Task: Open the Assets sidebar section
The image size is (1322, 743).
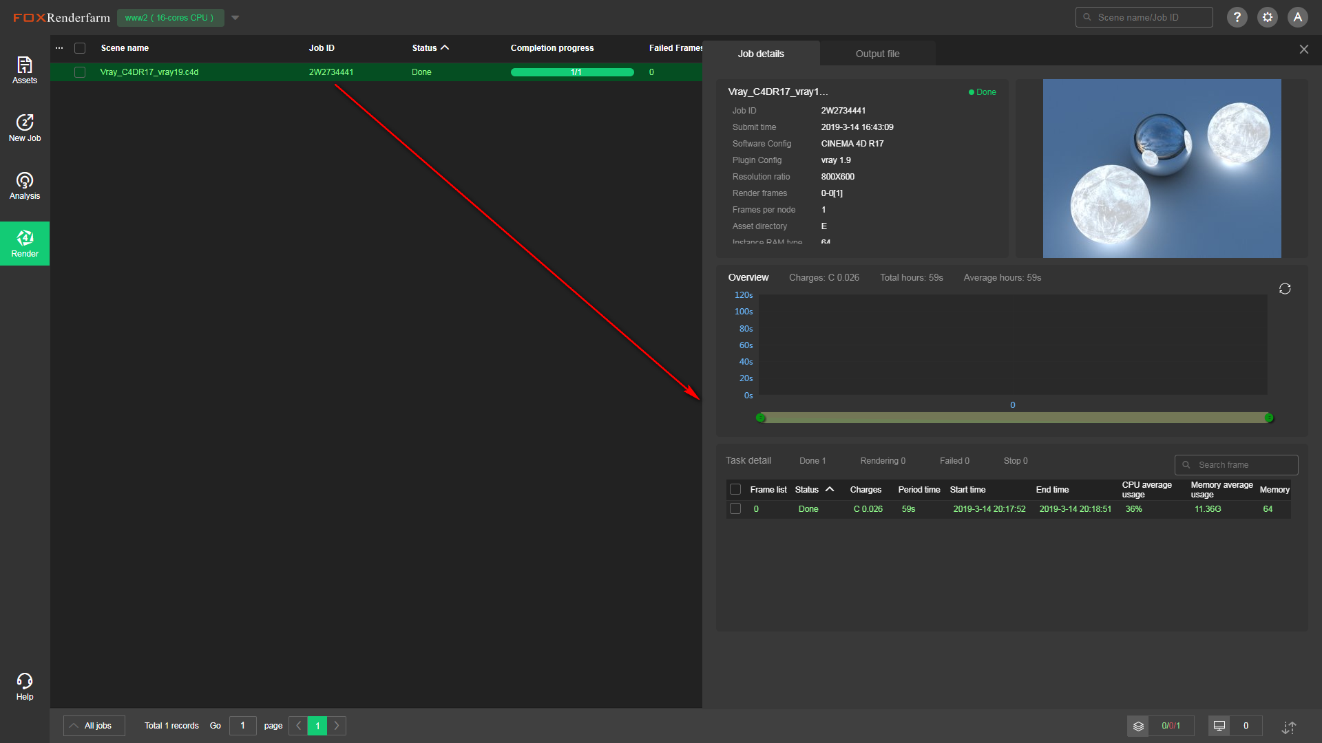Action: point(25,70)
